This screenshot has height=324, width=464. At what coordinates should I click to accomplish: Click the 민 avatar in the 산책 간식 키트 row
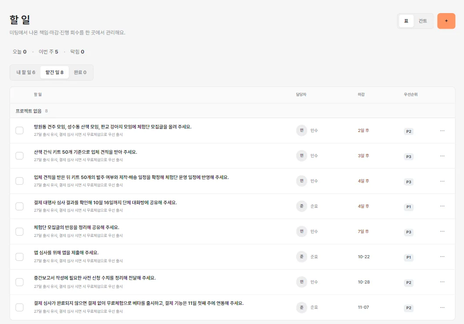302,155
